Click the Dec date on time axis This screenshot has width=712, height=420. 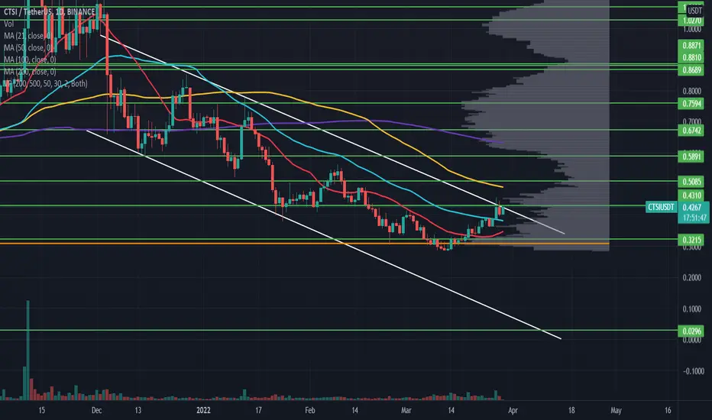[x=96, y=411]
